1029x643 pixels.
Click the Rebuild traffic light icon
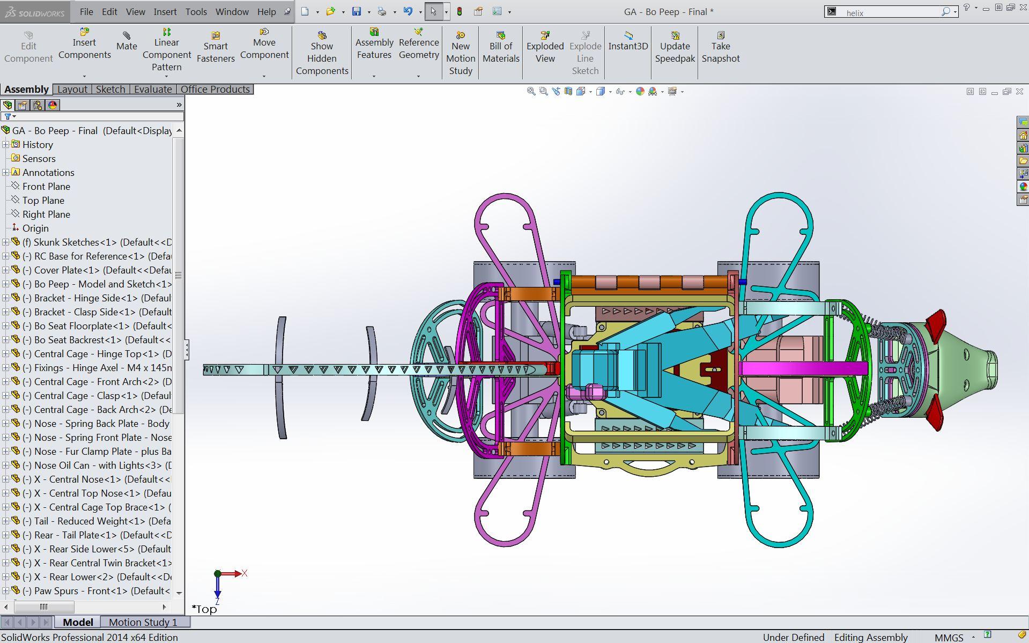pyautogui.click(x=460, y=11)
